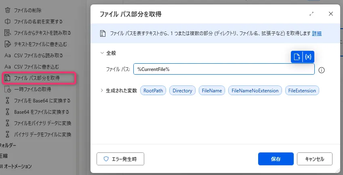The height and width of the screenshot is (175, 343).
Task: Click the file selection icon button
Action: [297, 57]
